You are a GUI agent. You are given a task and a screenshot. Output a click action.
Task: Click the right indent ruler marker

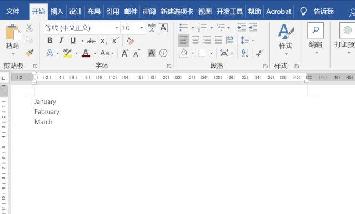click(x=307, y=81)
